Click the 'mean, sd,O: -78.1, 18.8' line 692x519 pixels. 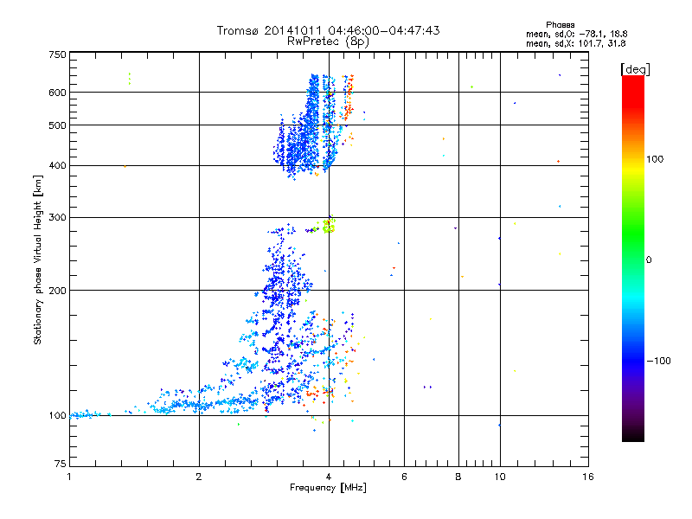pyautogui.click(x=576, y=34)
